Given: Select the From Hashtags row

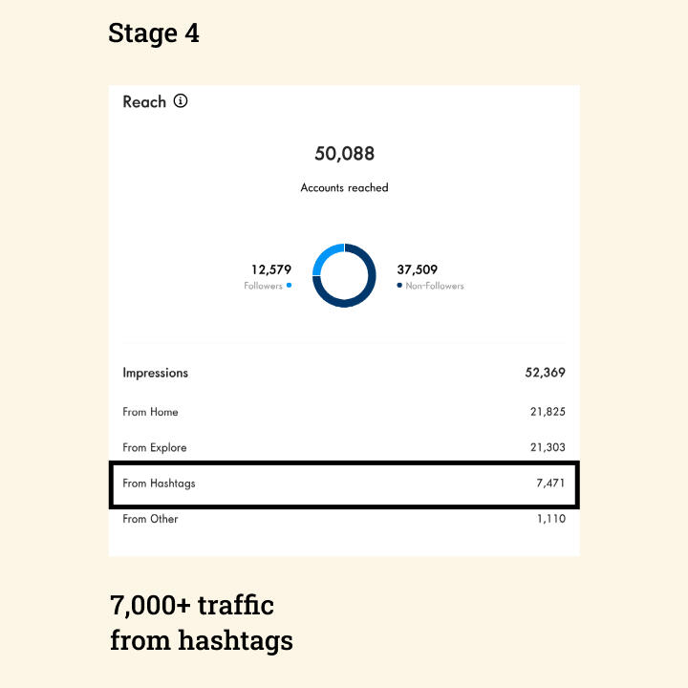Looking at the screenshot, I should pos(344,484).
